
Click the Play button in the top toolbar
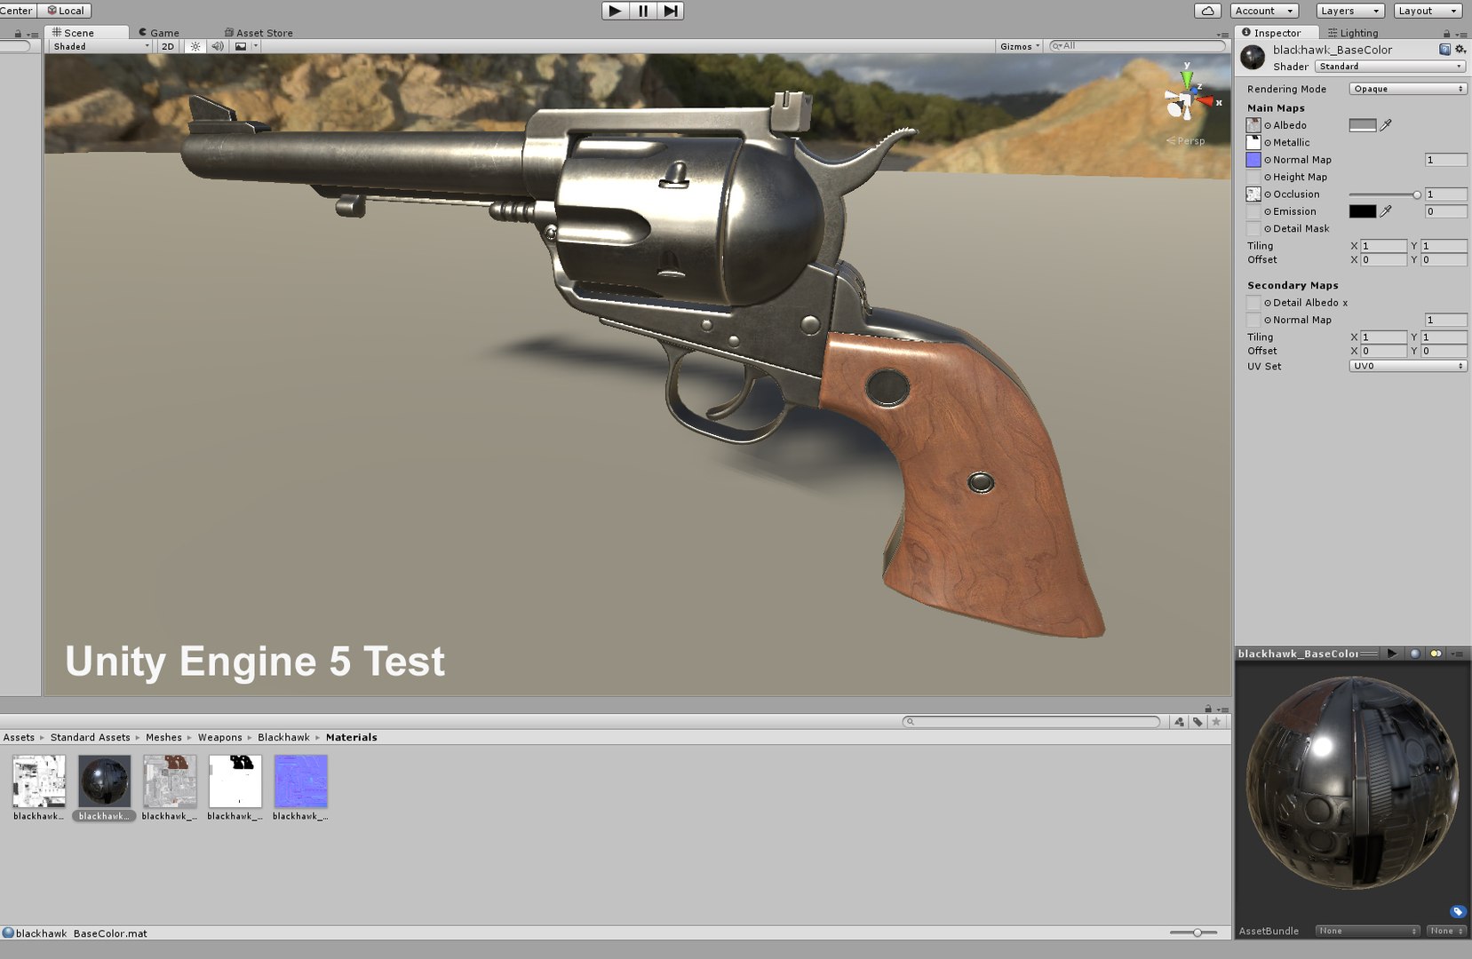[x=615, y=11]
